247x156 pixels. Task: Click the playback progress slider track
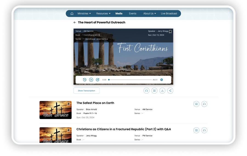130,80
